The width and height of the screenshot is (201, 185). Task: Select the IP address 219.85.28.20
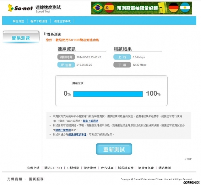click(84, 65)
